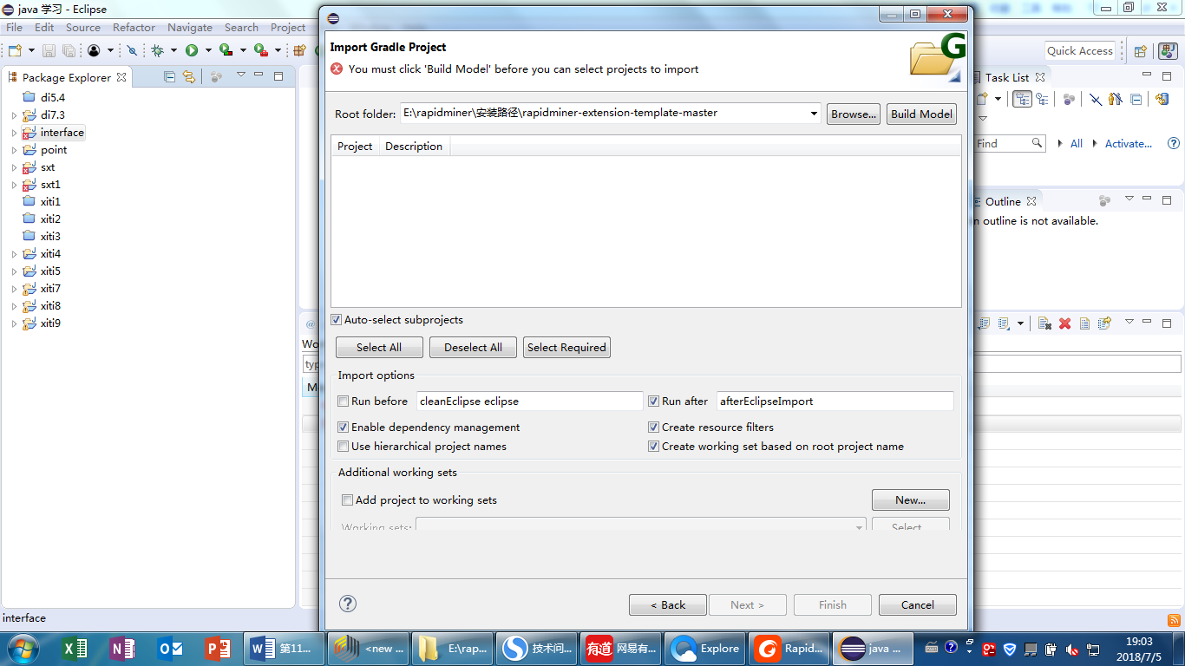The image size is (1185, 666).
Task: Click the Activate... link in Task List
Action: pyautogui.click(x=1128, y=144)
